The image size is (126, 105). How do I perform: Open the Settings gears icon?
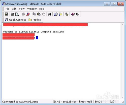click(67, 14)
